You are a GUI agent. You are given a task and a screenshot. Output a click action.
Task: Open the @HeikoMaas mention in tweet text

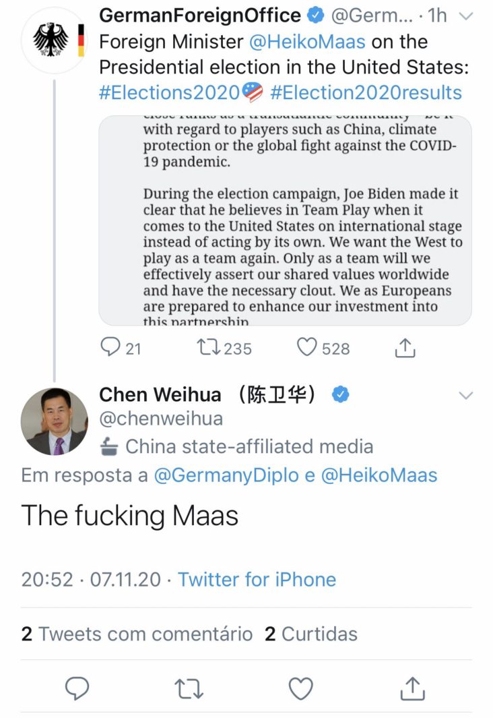(x=307, y=42)
